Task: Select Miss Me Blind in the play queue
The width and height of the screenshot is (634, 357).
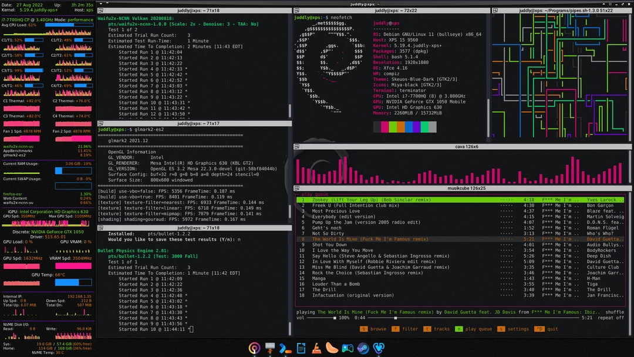Action: [x=382, y=267]
